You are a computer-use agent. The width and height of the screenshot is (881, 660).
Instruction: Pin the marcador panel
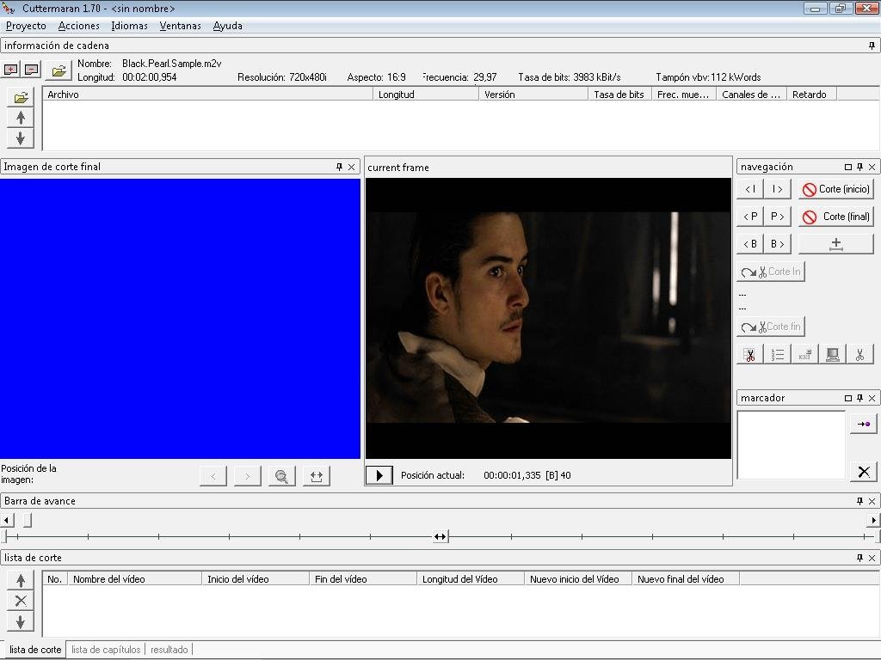point(859,398)
